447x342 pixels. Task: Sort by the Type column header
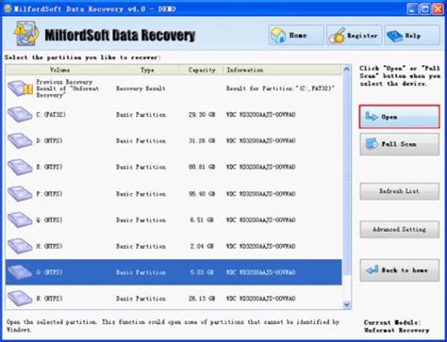click(147, 70)
